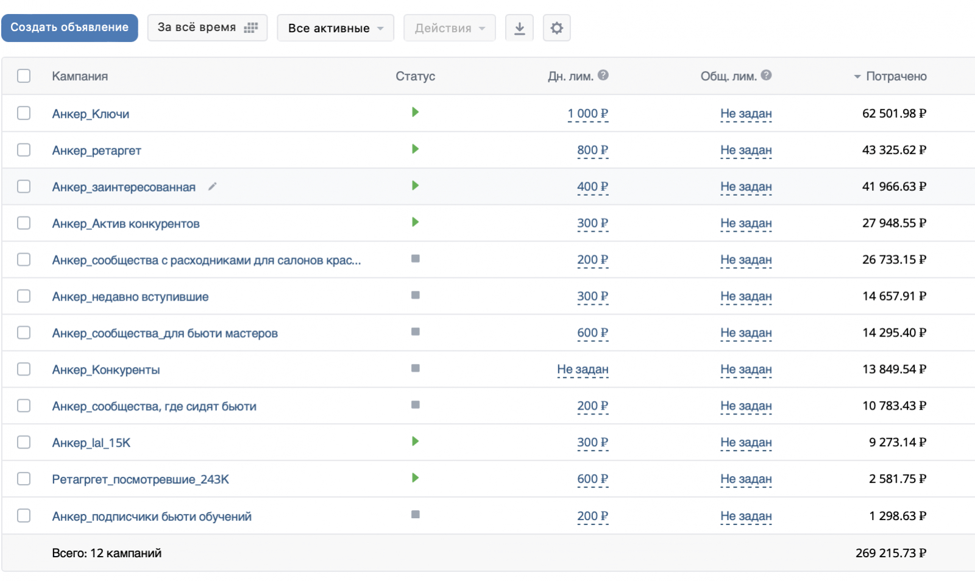The height and width of the screenshot is (581, 975).
Task: Select the Ретагргет_посмотревшие_243К row checkbox
Action: [24, 479]
